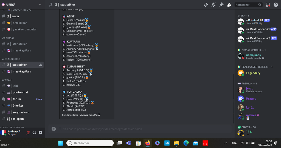Image resolution: width=281 pixels, height=148 pixels.
Task: Open myHP app from taskbar
Action: (x=167, y=143)
